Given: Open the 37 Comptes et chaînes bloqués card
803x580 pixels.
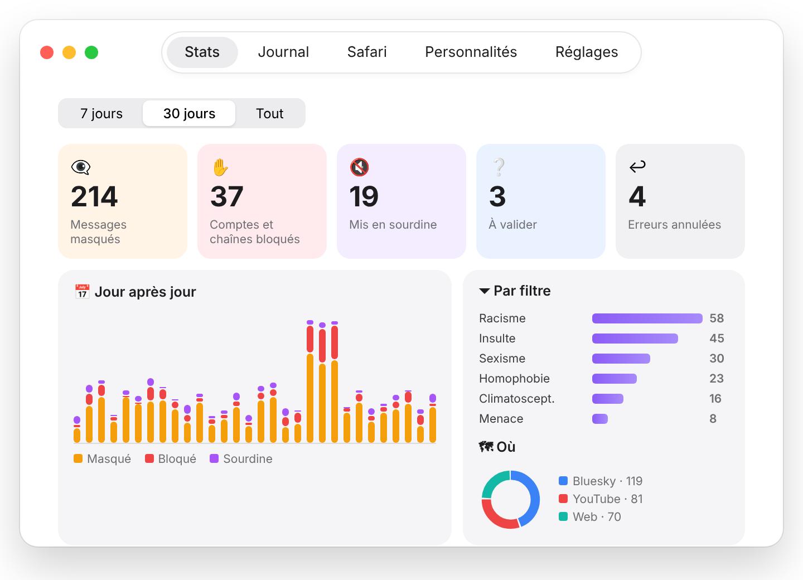Looking at the screenshot, I should coord(262,201).
